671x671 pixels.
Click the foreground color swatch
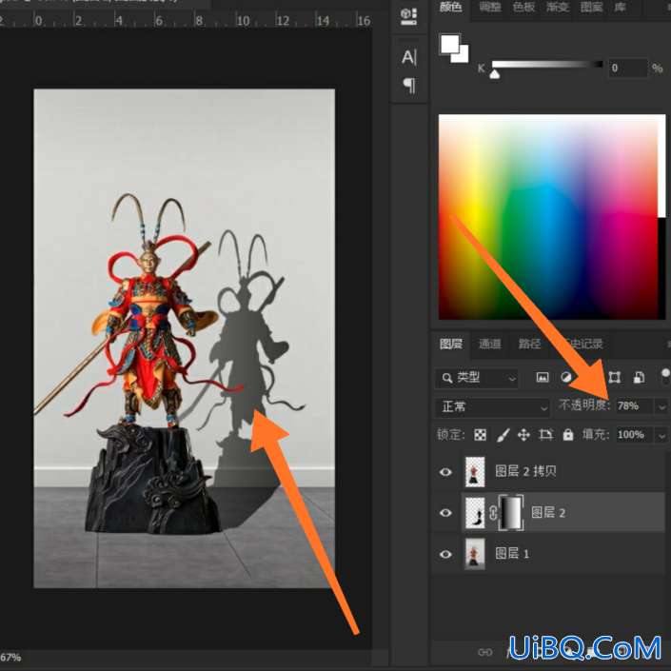click(x=449, y=44)
